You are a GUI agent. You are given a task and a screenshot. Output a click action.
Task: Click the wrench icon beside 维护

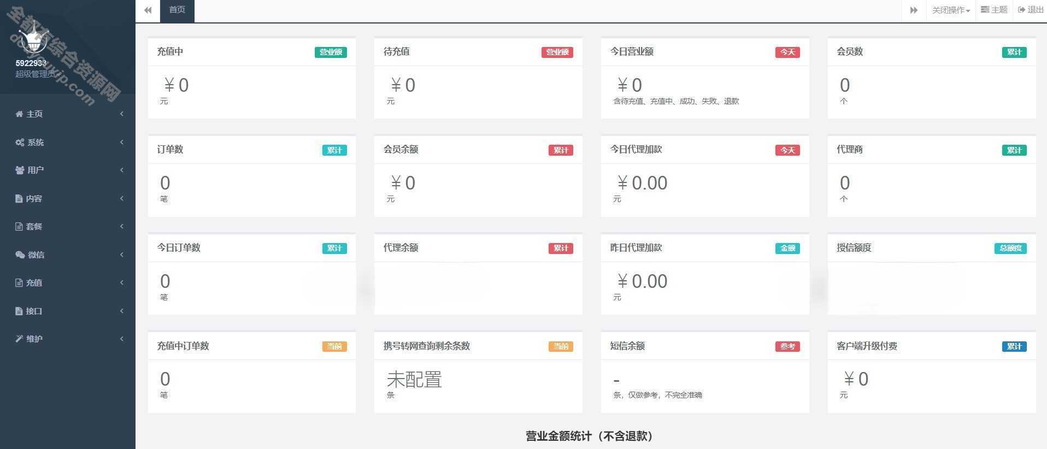(19, 339)
